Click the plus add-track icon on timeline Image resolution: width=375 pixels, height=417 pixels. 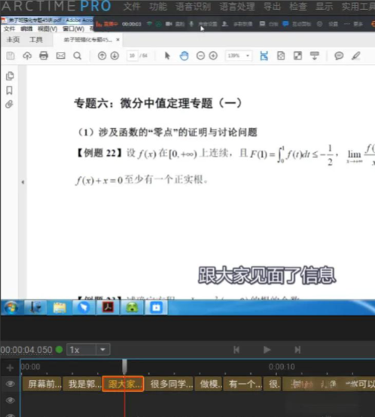[x=10, y=367]
